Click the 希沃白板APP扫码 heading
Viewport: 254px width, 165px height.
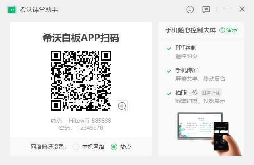click(x=81, y=38)
